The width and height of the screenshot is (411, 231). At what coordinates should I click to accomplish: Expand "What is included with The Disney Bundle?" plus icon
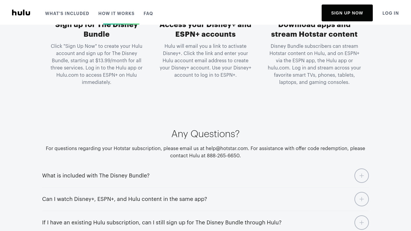coord(362,176)
